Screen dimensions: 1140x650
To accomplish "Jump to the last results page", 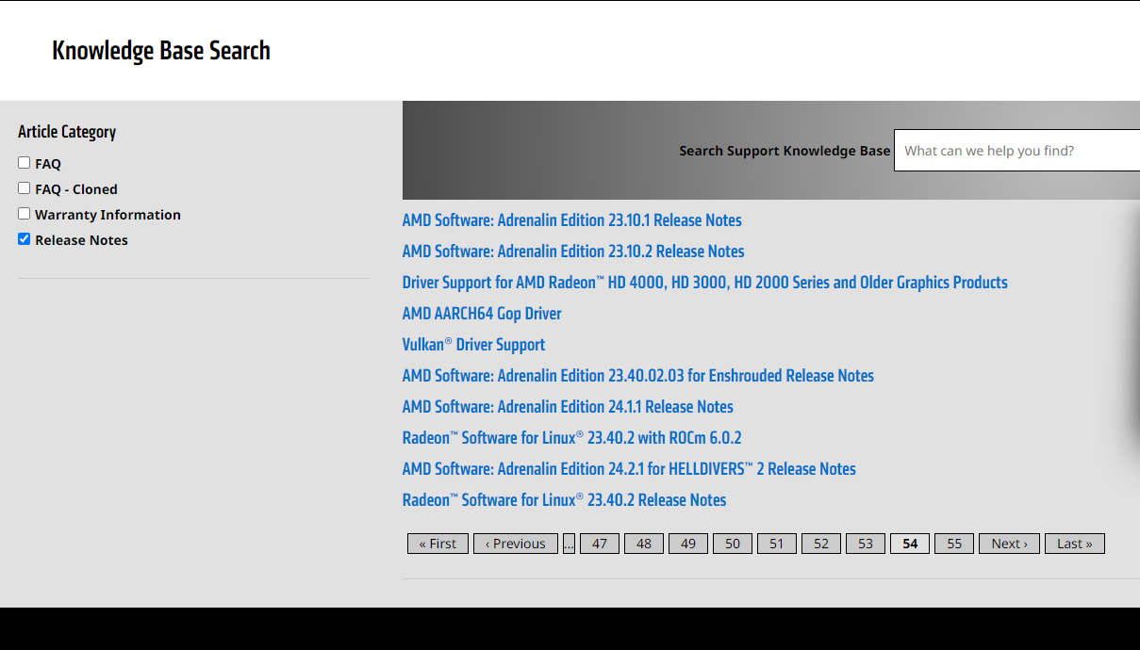I will click(1074, 544).
